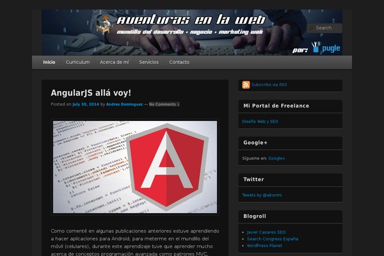This screenshot has width=384, height=256.
Task: Click the July 30, 2014 date link
Action: 86,104
